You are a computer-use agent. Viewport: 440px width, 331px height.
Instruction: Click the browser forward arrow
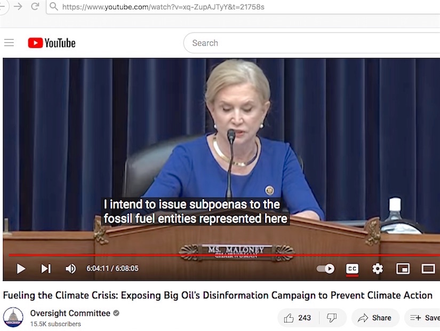pyautogui.click(x=18, y=6)
